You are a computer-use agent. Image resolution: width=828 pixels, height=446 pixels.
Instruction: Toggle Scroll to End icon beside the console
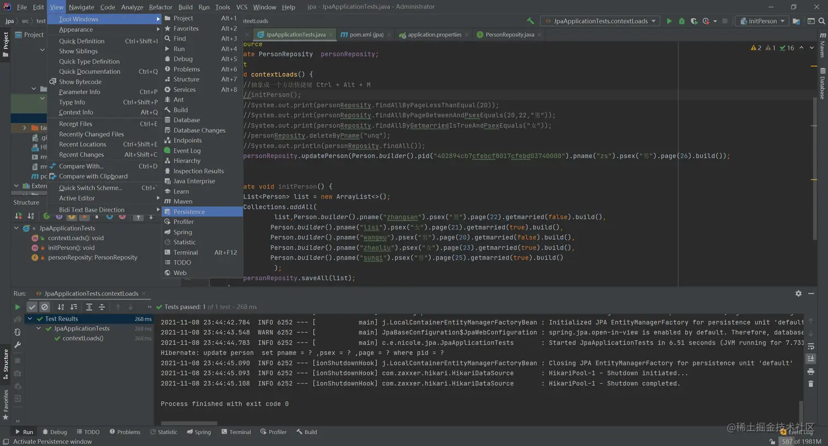tap(811, 358)
